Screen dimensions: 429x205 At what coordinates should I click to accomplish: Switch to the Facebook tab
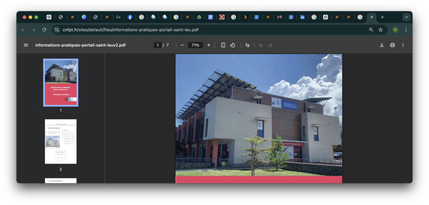[130, 17]
